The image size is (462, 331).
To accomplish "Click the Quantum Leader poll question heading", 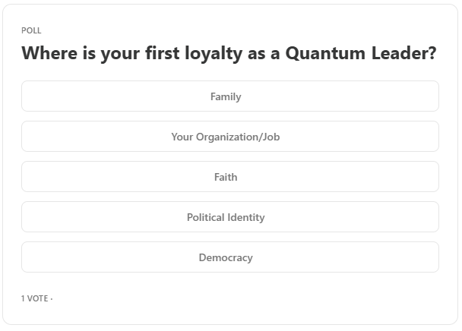I will [x=228, y=54].
